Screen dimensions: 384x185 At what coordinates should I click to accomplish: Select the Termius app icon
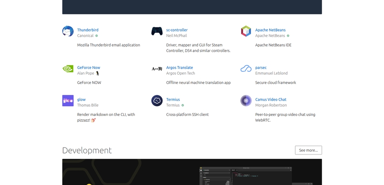(157, 101)
